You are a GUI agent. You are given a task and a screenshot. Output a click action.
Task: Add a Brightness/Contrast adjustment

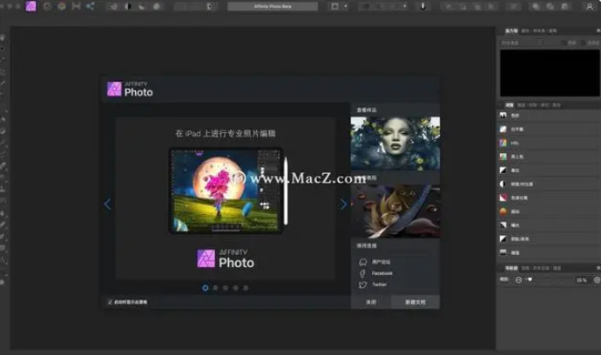[549, 184]
